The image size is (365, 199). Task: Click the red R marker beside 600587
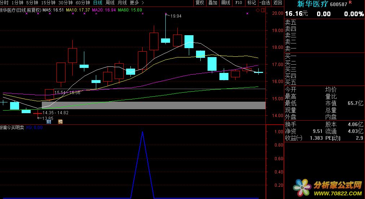350,2
